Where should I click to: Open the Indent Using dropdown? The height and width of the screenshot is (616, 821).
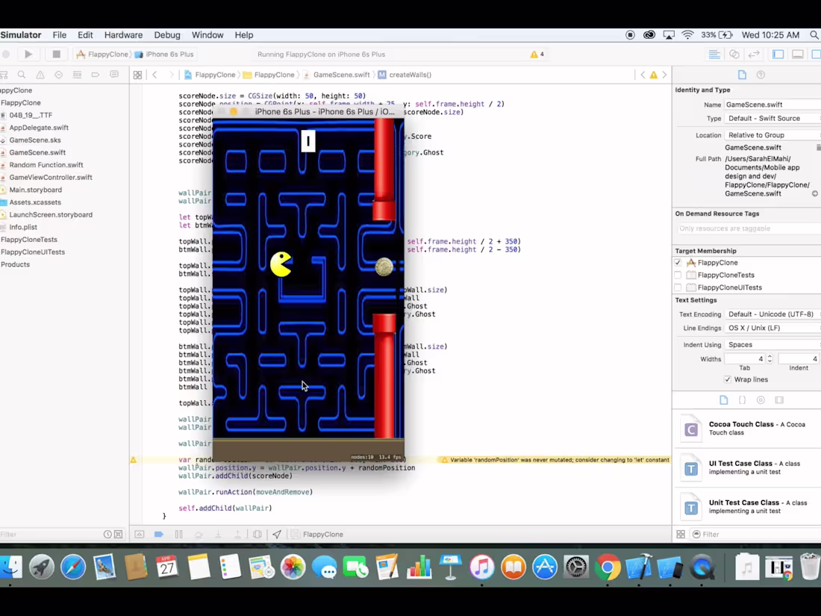tap(747, 344)
